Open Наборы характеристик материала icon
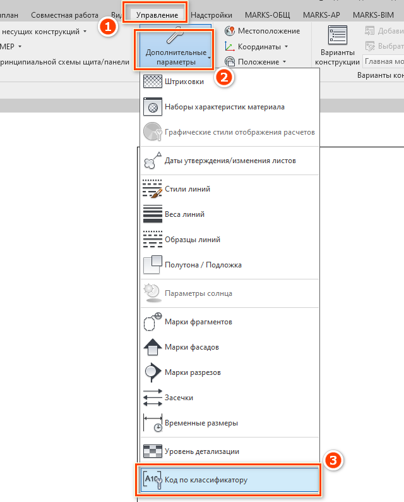 153,107
